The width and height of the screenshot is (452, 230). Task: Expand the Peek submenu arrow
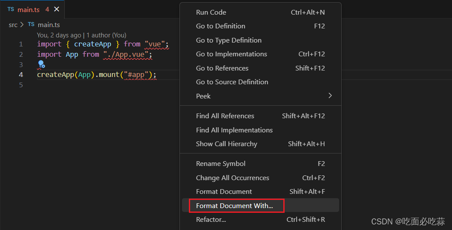330,96
